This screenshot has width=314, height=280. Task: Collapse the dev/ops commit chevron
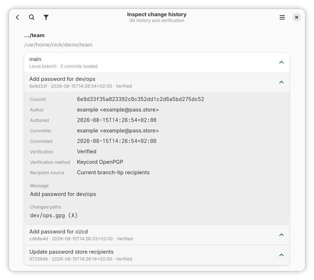tap(281, 82)
